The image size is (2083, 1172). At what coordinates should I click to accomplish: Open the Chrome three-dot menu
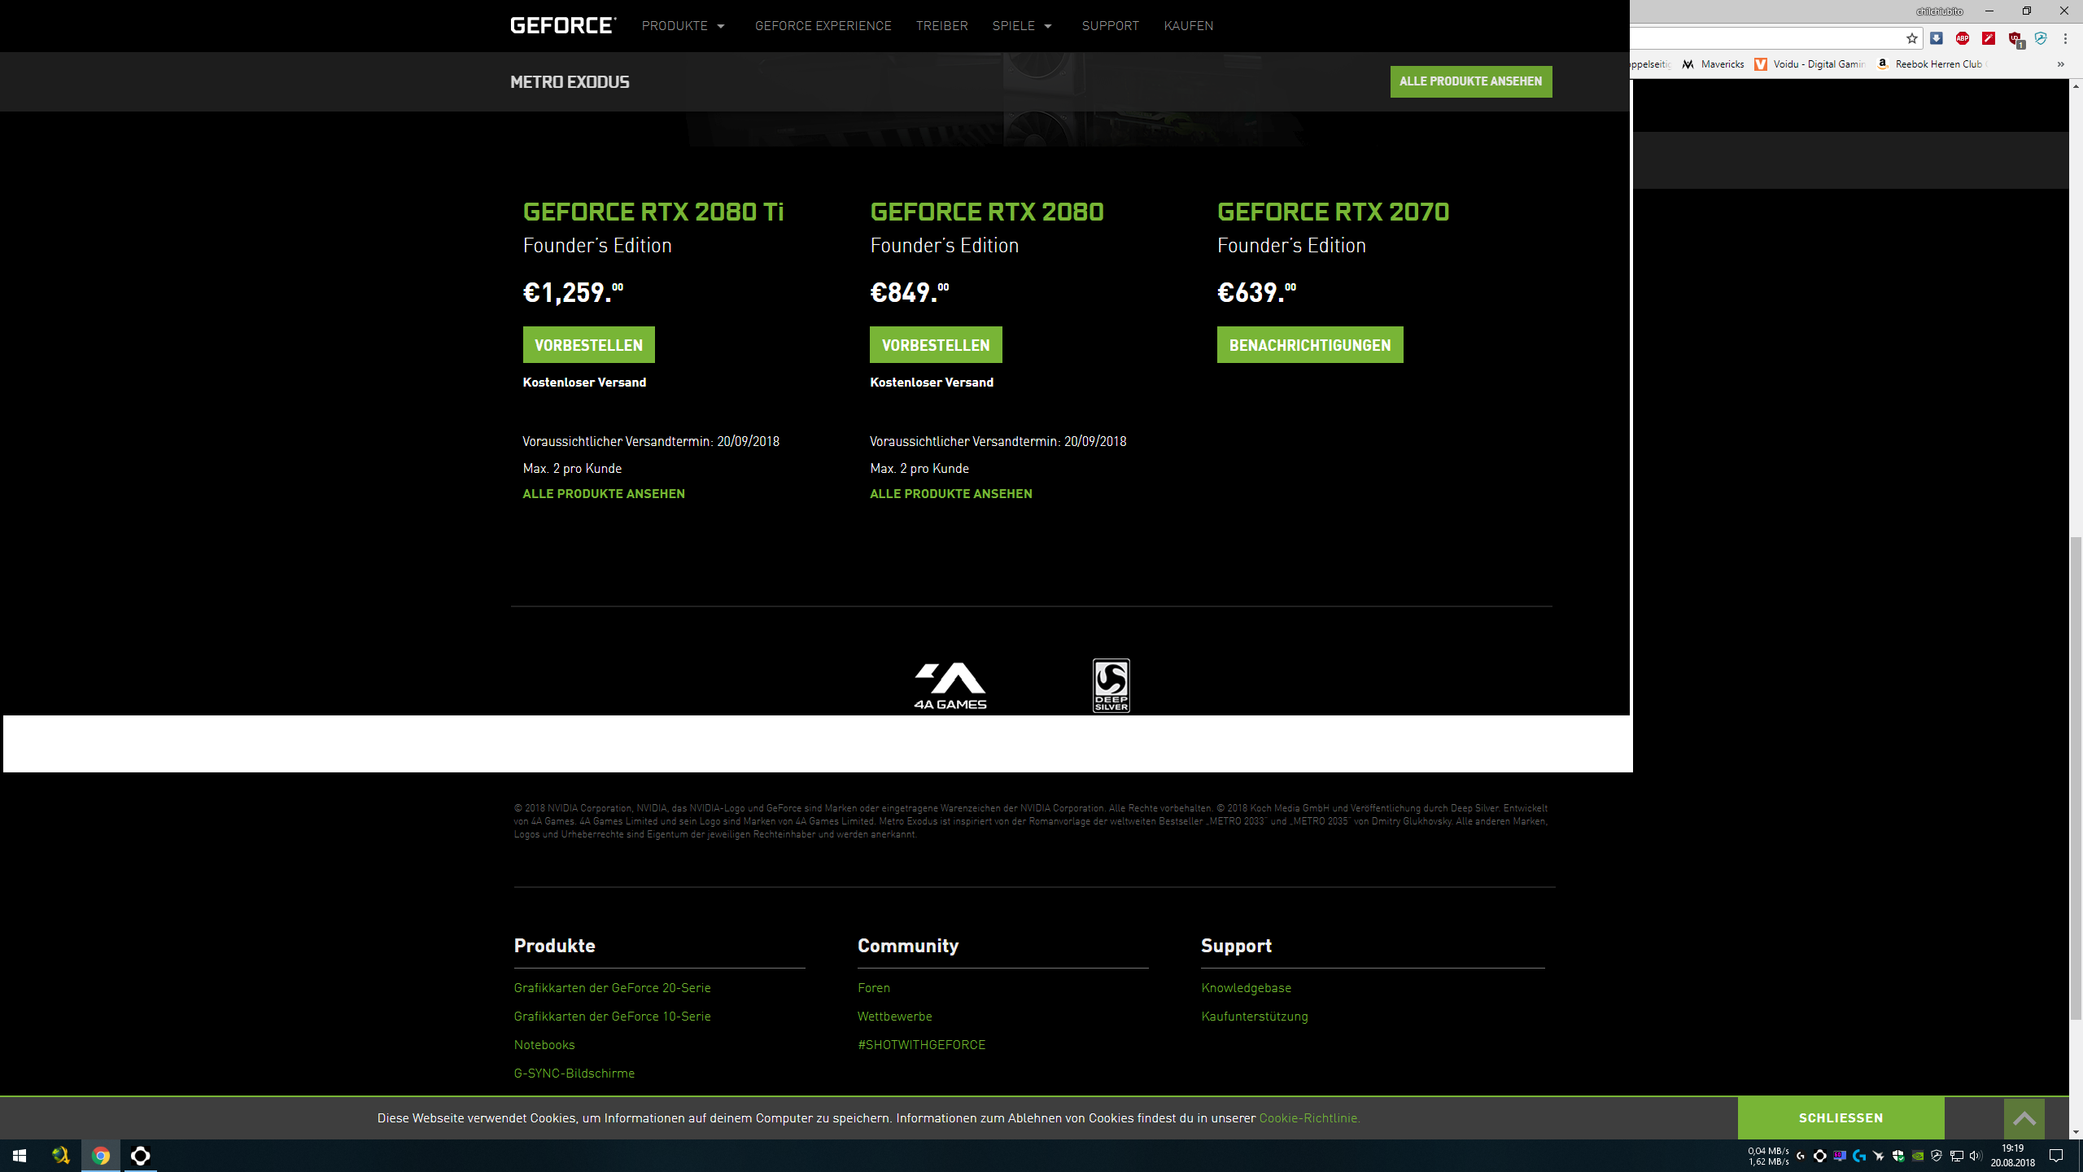[2065, 38]
